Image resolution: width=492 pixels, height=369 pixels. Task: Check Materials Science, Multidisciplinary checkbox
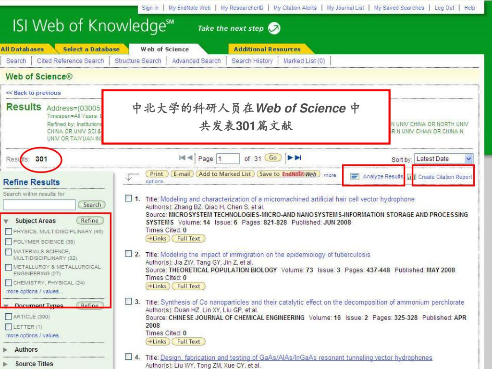[x=9, y=252]
